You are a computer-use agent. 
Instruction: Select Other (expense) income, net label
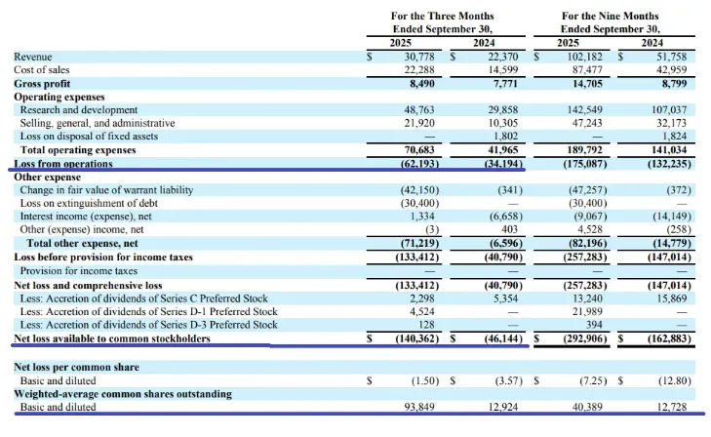pyautogui.click(x=82, y=229)
